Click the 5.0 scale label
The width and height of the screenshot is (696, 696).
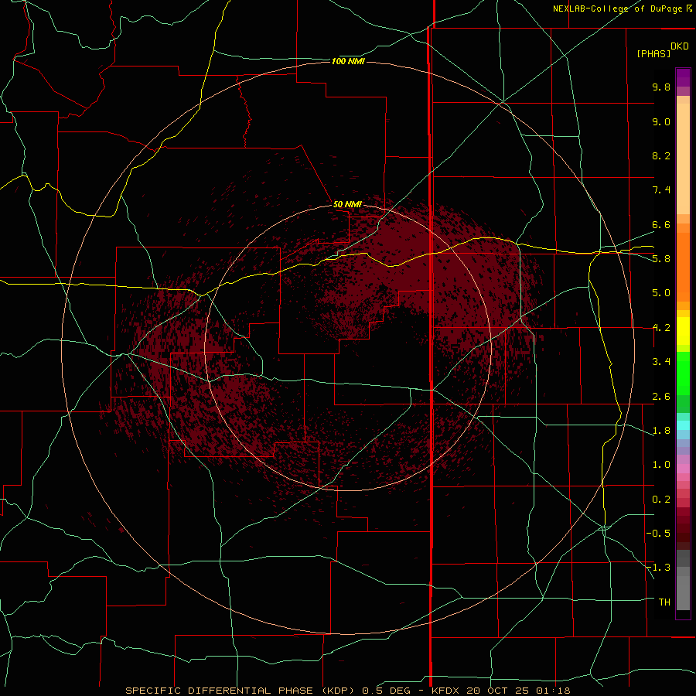pyautogui.click(x=661, y=293)
